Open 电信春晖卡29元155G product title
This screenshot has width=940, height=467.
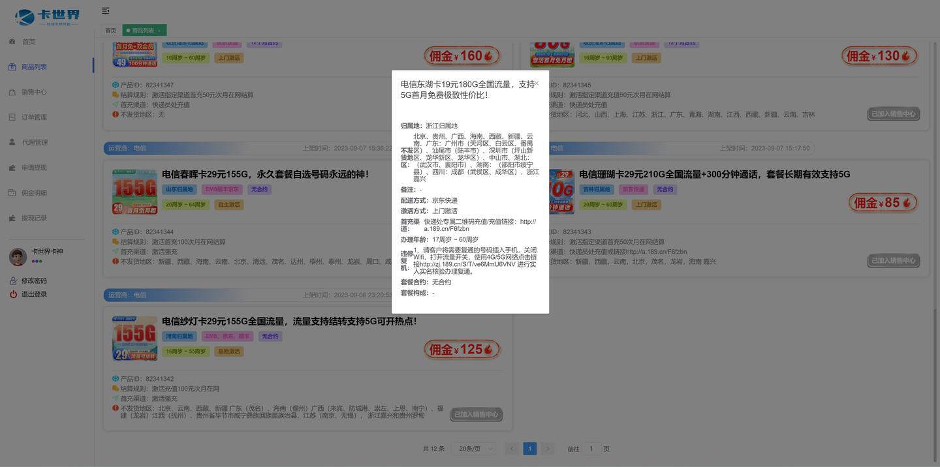(265, 174)
